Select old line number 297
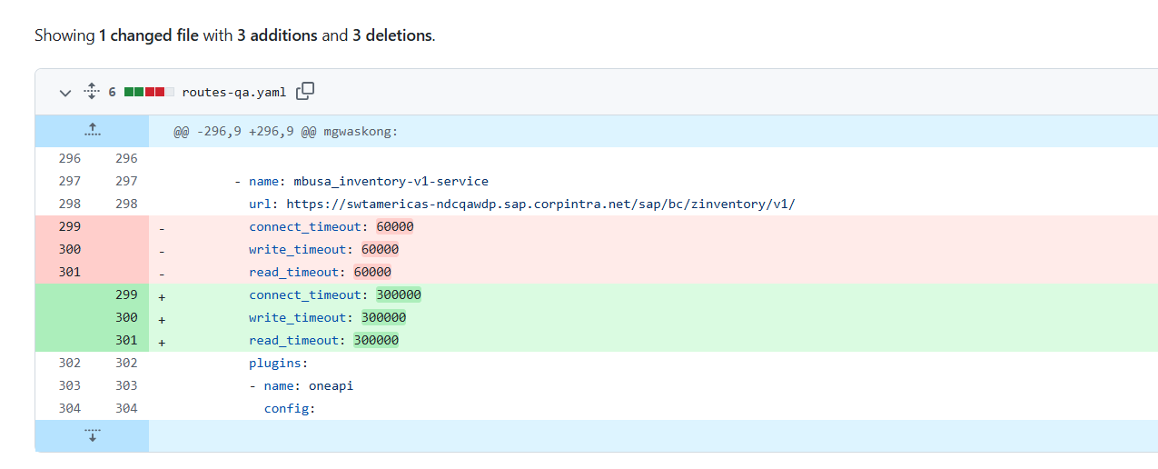 tap(69, 181)
